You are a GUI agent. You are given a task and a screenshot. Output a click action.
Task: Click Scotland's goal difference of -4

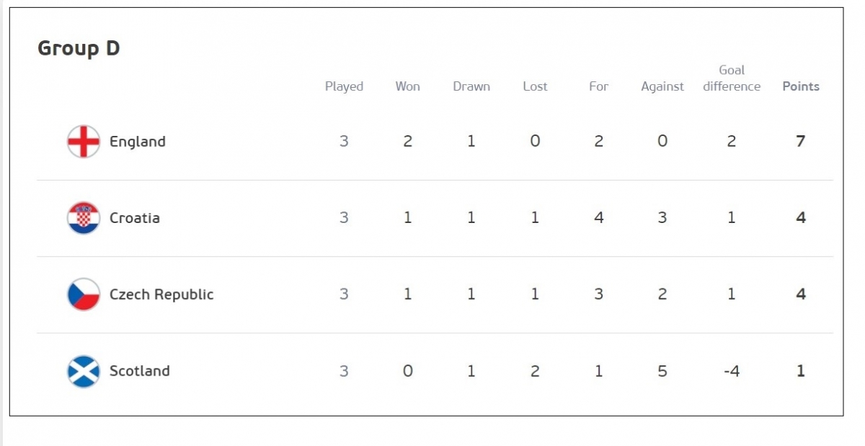point(732,371)
